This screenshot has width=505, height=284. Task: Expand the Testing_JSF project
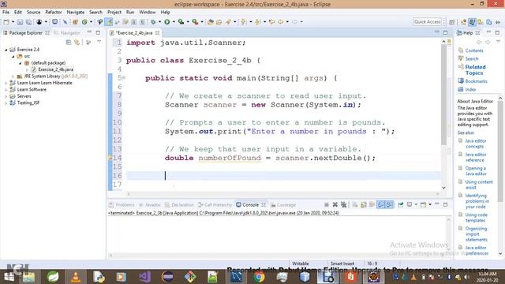tap(6, 103)
